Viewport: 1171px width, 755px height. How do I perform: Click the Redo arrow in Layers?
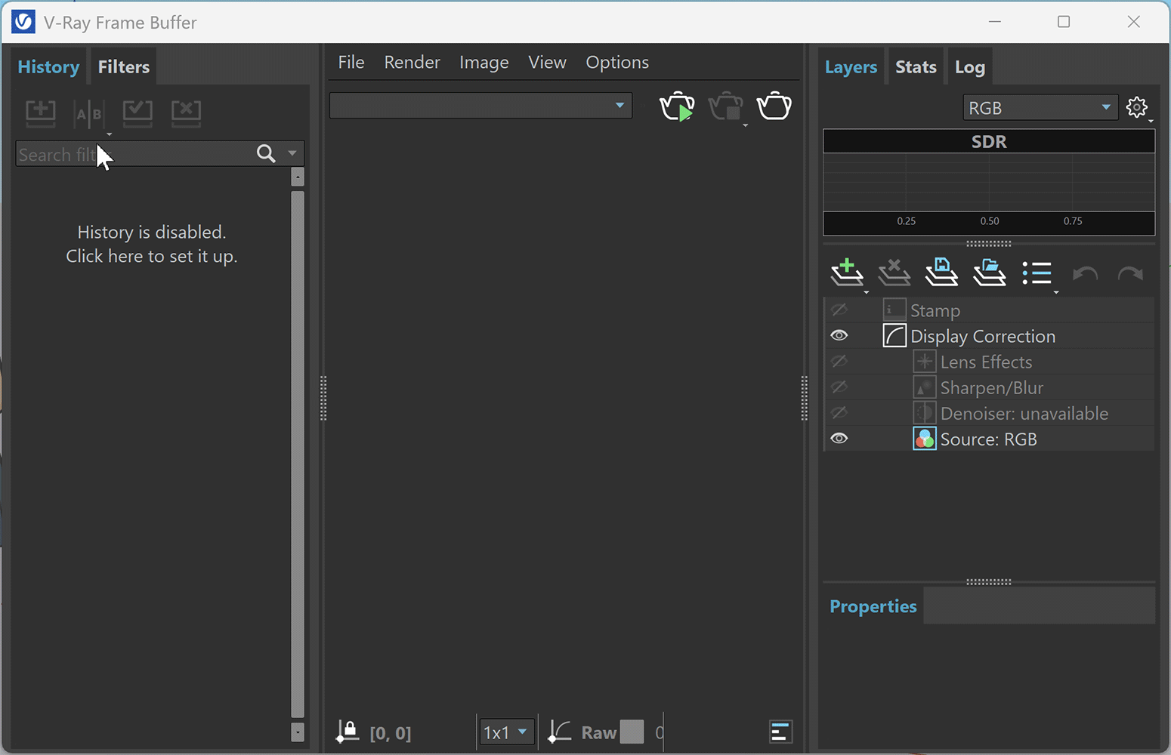coord(1131,273)
